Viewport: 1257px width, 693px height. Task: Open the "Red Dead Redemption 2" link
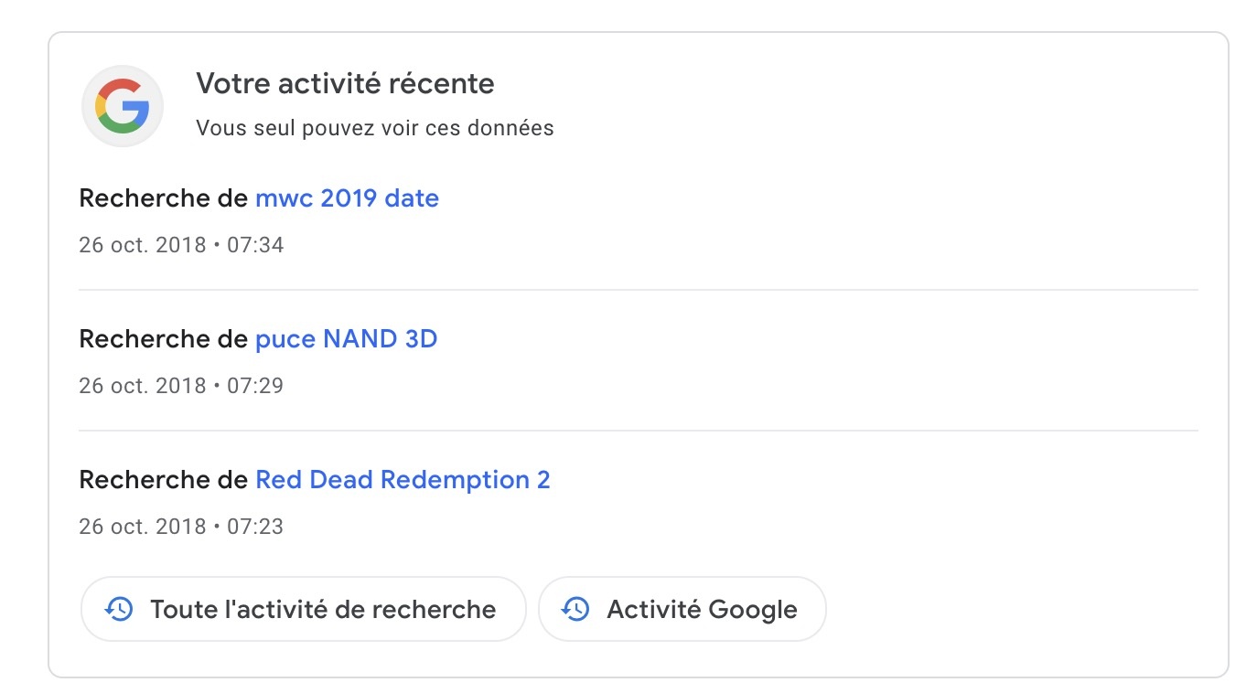coord(403,480)
